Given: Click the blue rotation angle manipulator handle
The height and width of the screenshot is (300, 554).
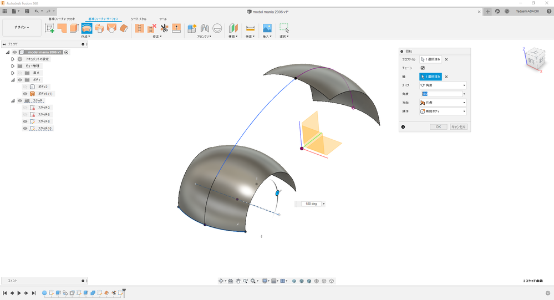Looking at the screenshot, I should point(277,193).
